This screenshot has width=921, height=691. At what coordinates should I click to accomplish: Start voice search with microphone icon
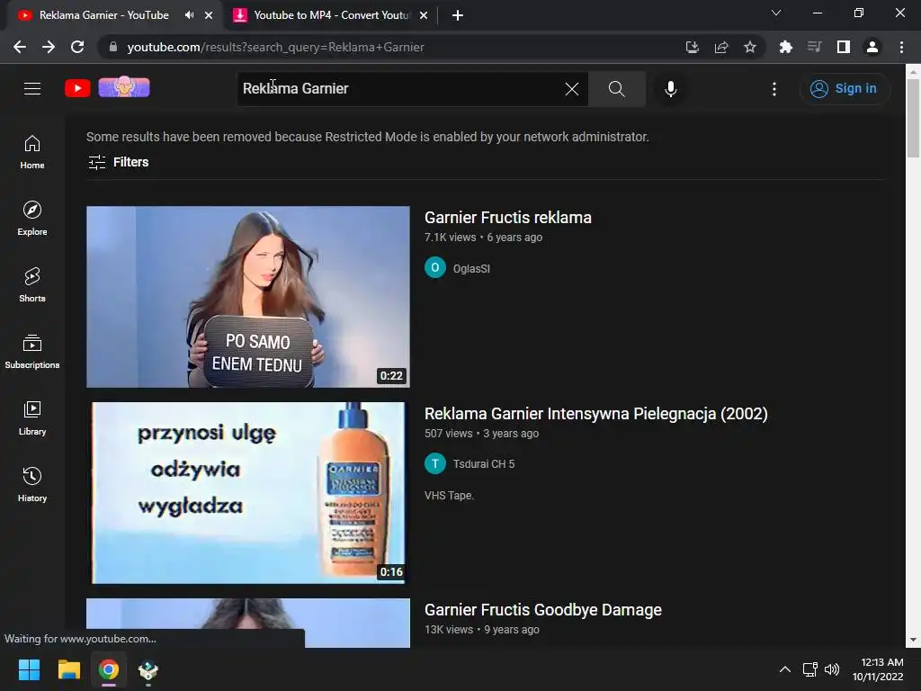(670, 89)
